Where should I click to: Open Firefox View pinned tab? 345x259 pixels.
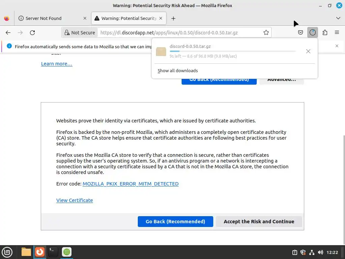click(x=7, y=18)
